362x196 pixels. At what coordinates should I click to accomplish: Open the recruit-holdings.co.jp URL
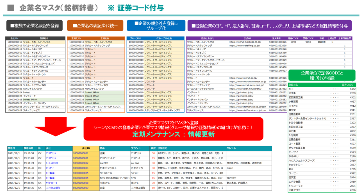tap(245, 42)
